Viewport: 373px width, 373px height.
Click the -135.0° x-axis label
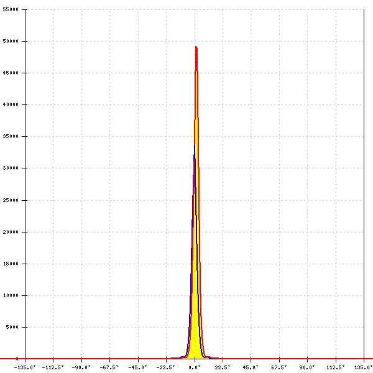tap(25, 367)
